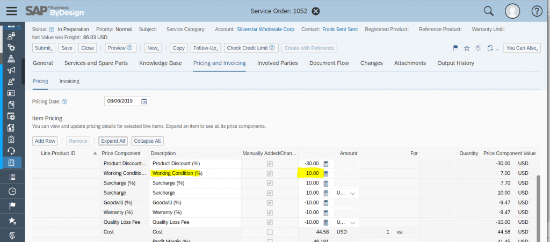Click the Add Row button
The width and height of the screenshot is (550, 242).
coord(45,141)
